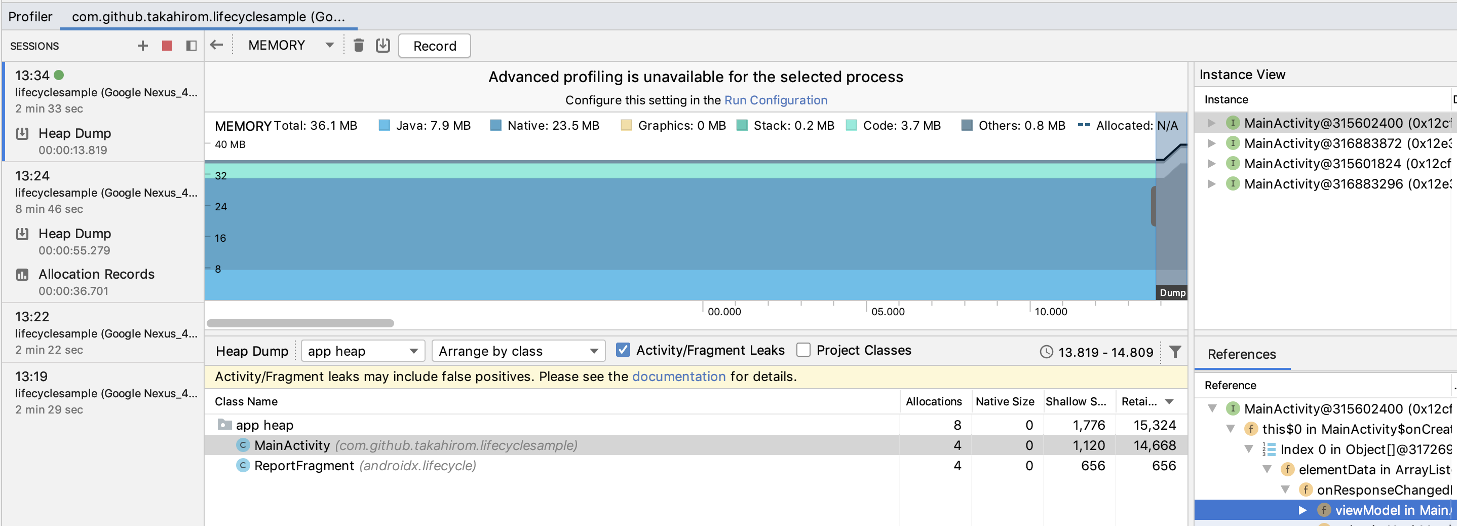Viewport: 1457px width, 526px height.
Task: Click the Record button
Action: pyautogui.click(x=434, y=46)
